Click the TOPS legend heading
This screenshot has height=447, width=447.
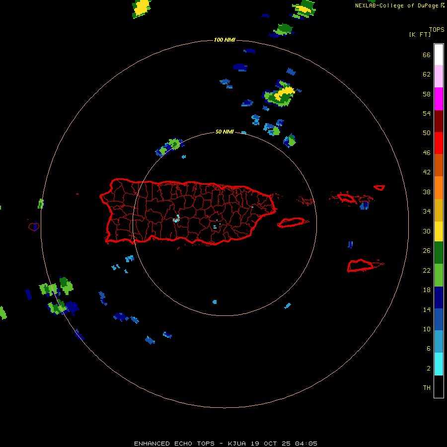click(x=437, y=29)
